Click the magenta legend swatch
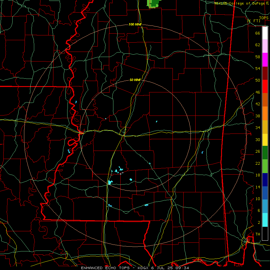The height and width of the screenshot is (270, 270). click(x=265, y=60)
